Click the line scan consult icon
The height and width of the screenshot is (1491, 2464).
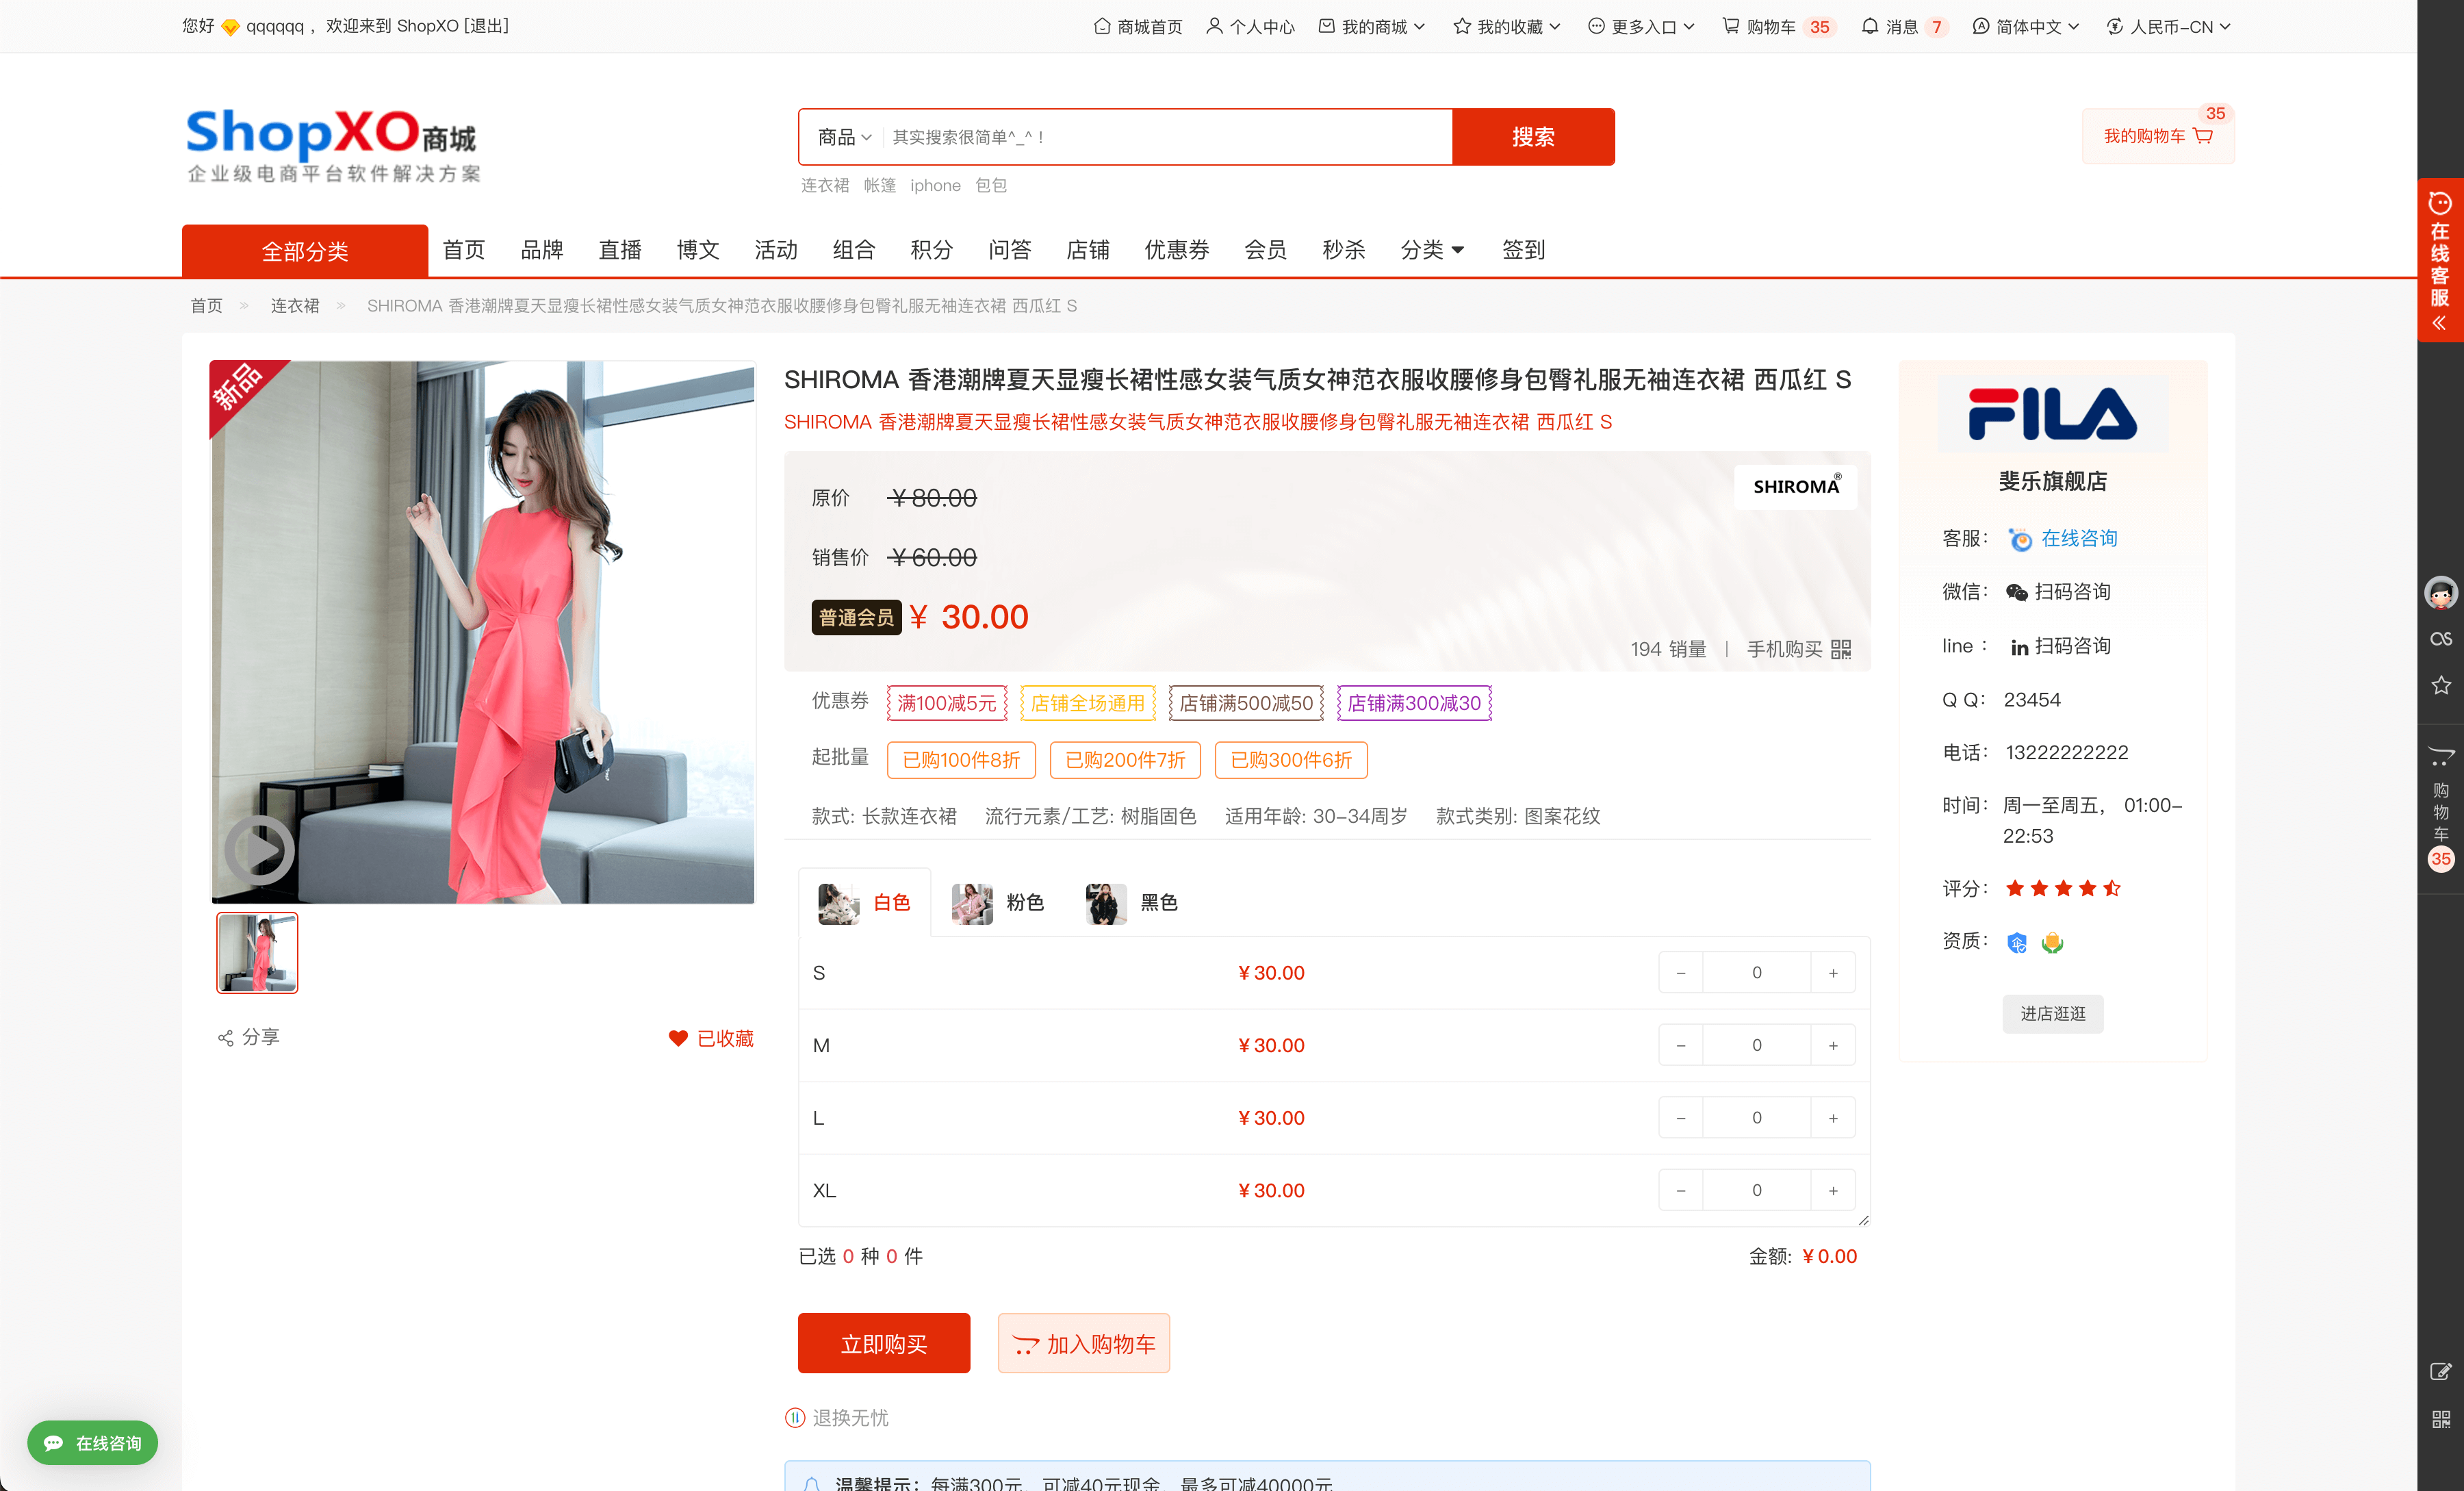tap(2019, 647)
